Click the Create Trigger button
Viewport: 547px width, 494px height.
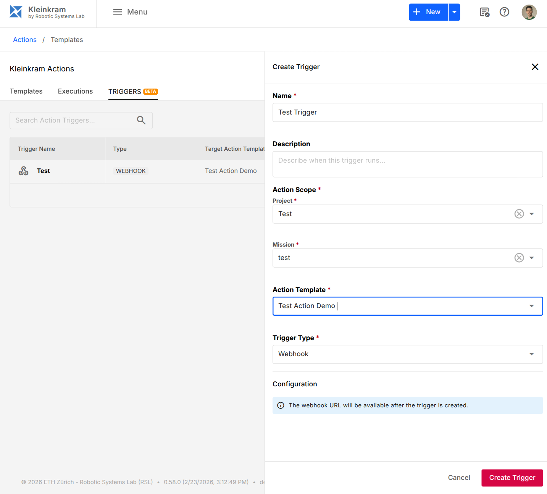point(512,478)
